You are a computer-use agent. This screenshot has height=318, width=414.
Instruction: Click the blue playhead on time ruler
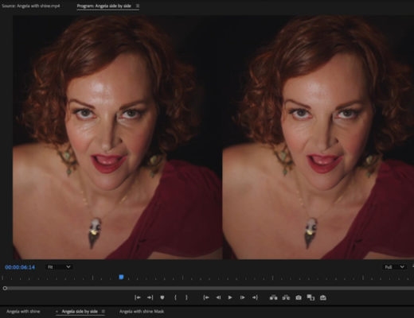pyautogui.click(x=121, y=277)
